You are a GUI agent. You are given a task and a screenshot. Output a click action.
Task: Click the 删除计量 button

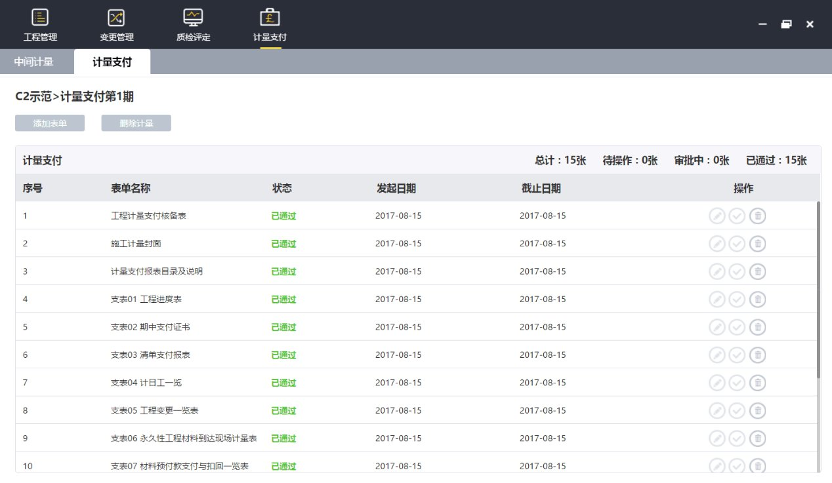click(x=136, y=123)
